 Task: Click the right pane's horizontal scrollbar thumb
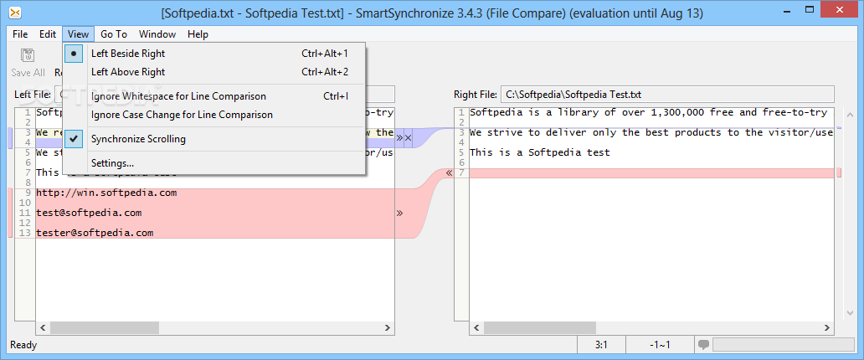(x=538, y=328)
